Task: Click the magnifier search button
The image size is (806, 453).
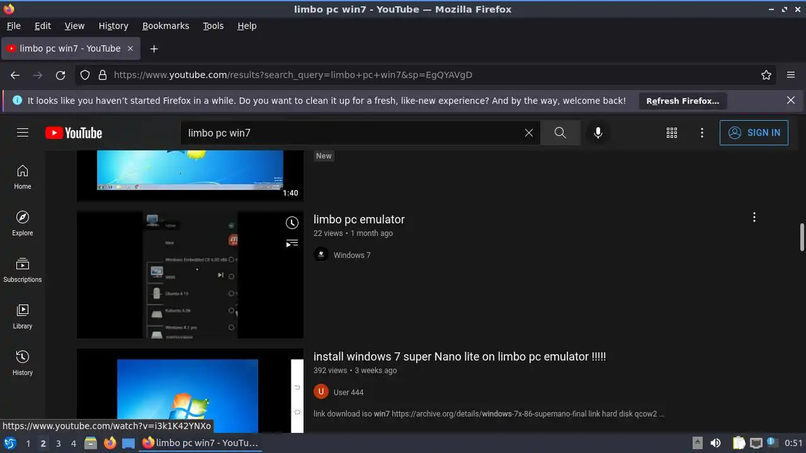Action: (560, 133)
